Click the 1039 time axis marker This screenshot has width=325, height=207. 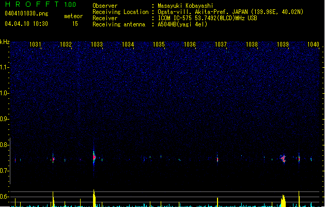pyautogui.click(x=283, y=45)
